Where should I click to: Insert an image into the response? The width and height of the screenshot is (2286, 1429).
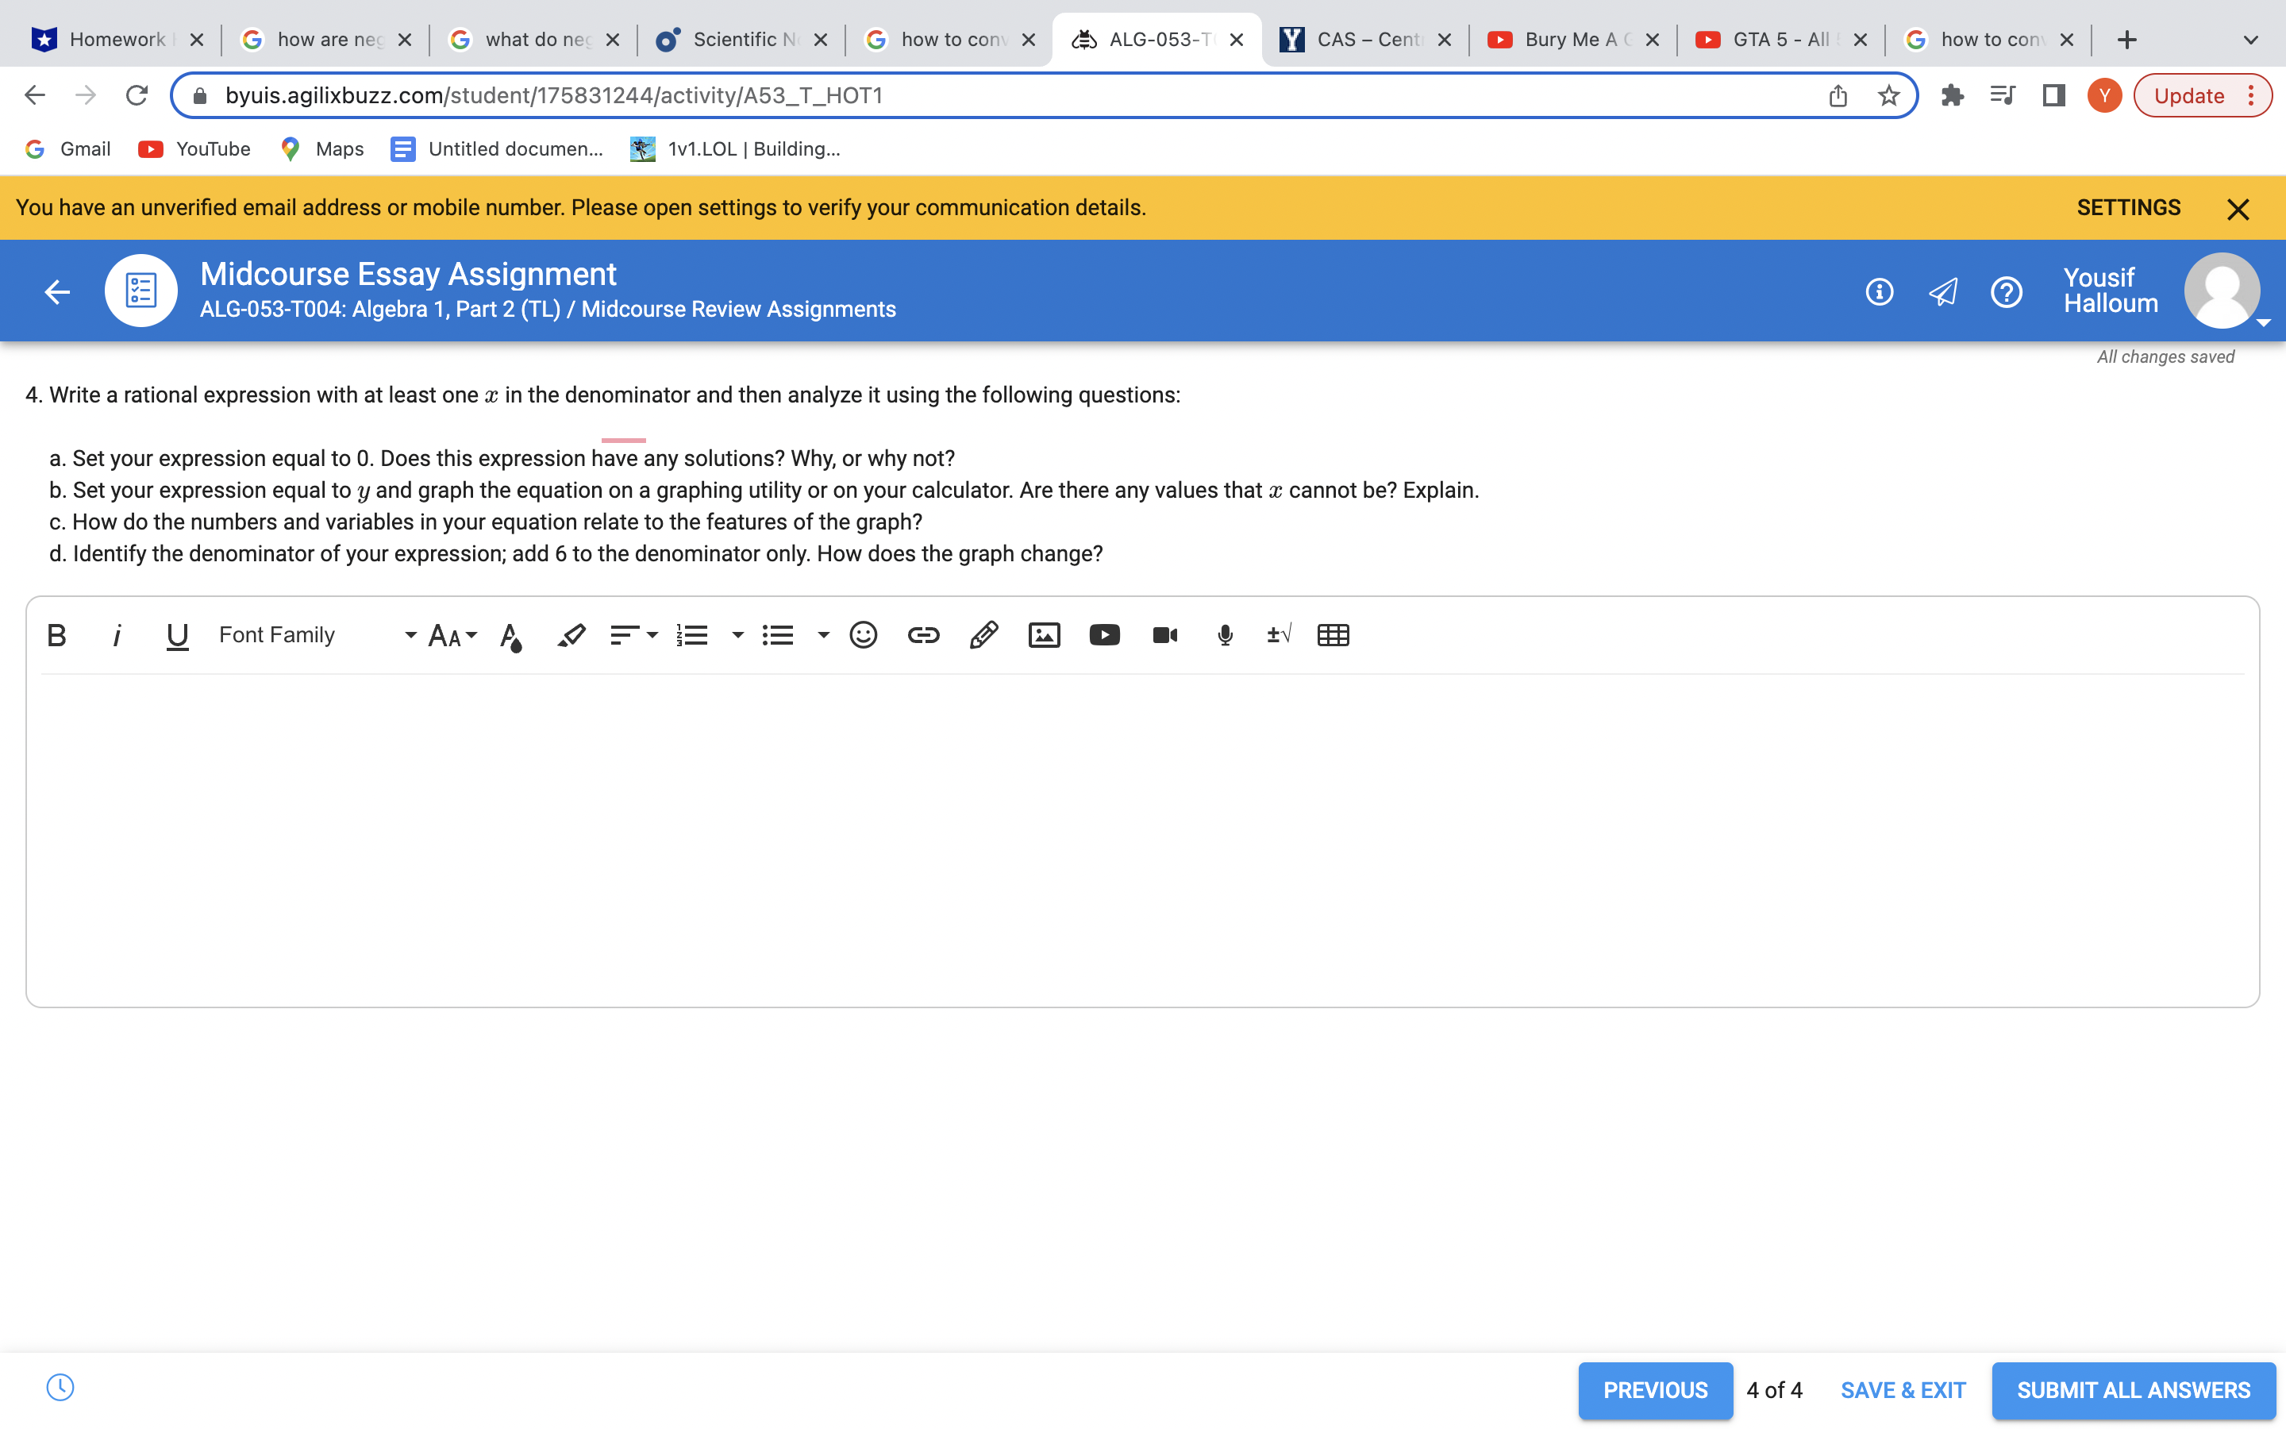tap(1044, 634)
